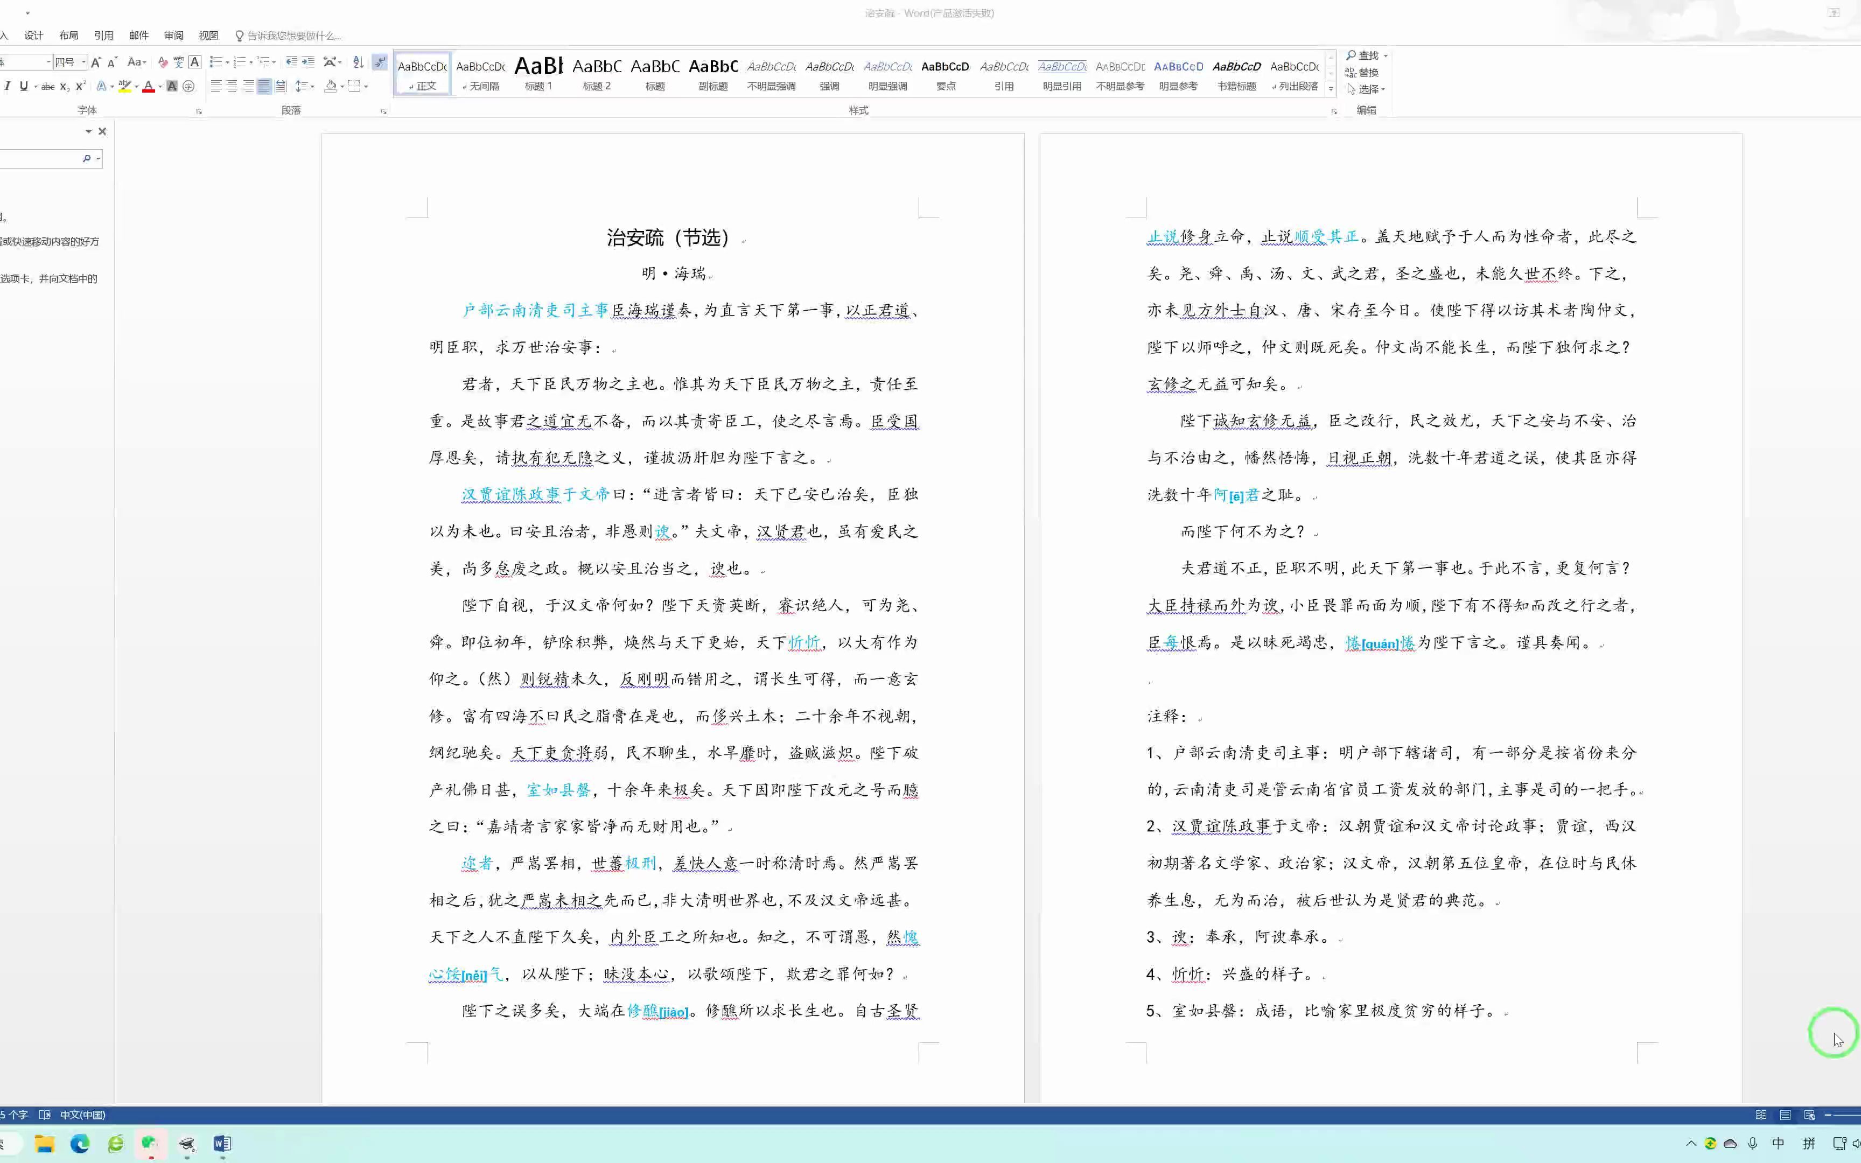Open the 布局 tab

click(x=68, y=36)
